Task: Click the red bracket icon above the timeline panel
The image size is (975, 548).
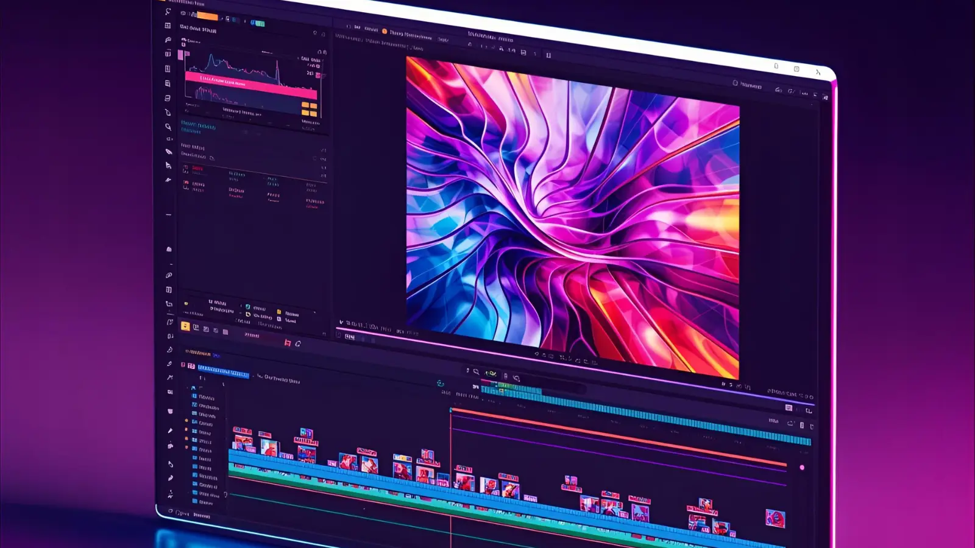Action: (x=287, y=343)
